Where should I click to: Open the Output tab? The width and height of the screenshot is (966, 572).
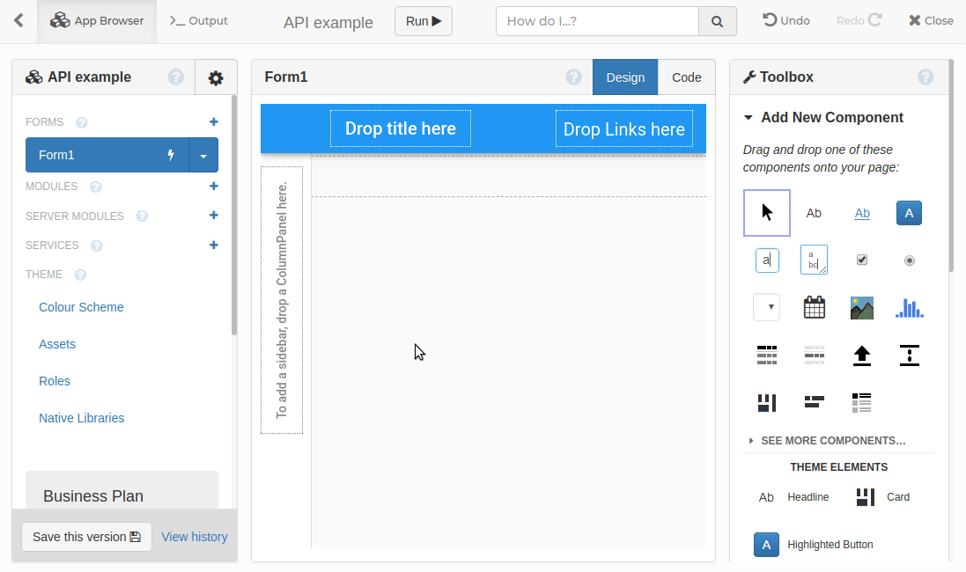(198, 21)
